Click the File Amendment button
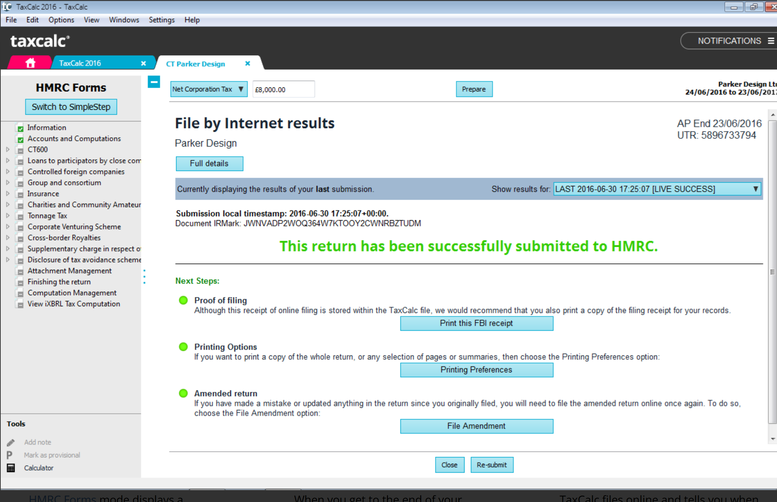The height and width of the screenshot is (502, 777). tap(477, 426)
